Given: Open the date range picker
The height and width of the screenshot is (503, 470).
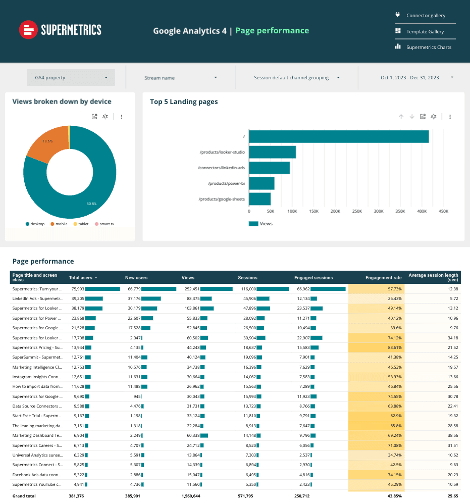Looking at the screenshot, I should coord(416,78).
